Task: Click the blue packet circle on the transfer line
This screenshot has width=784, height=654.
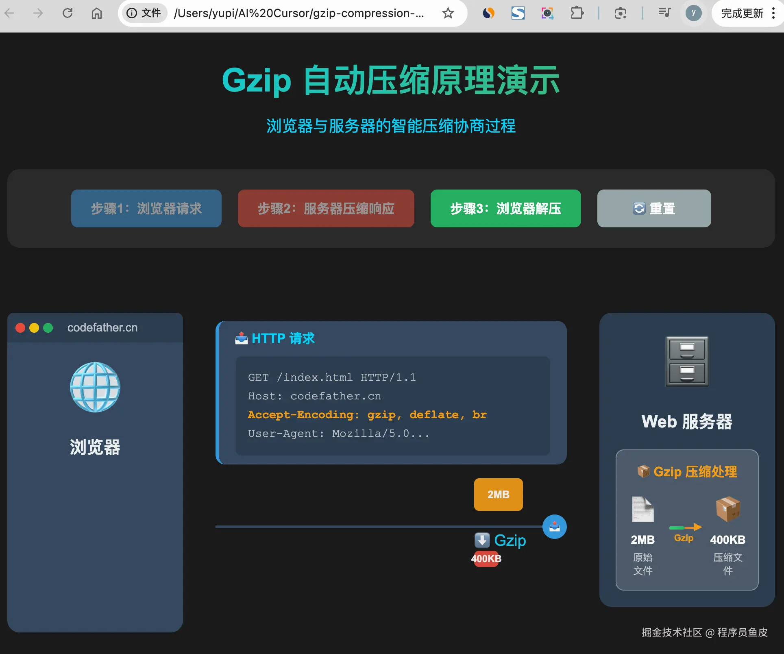Action: (554, 527)
